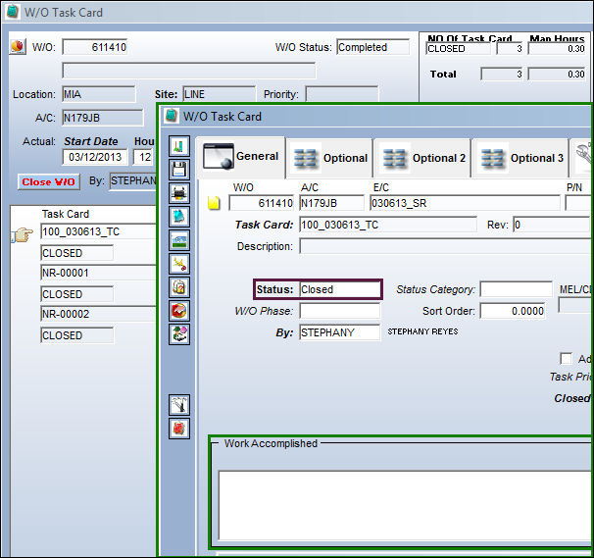Click the STEPHANY REYES name label

[422, 331]
